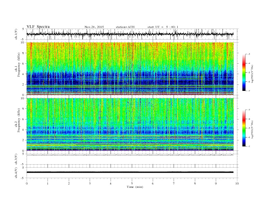
Task: Click the ch.2 spectrogram panel
Action: click(130, 125)
